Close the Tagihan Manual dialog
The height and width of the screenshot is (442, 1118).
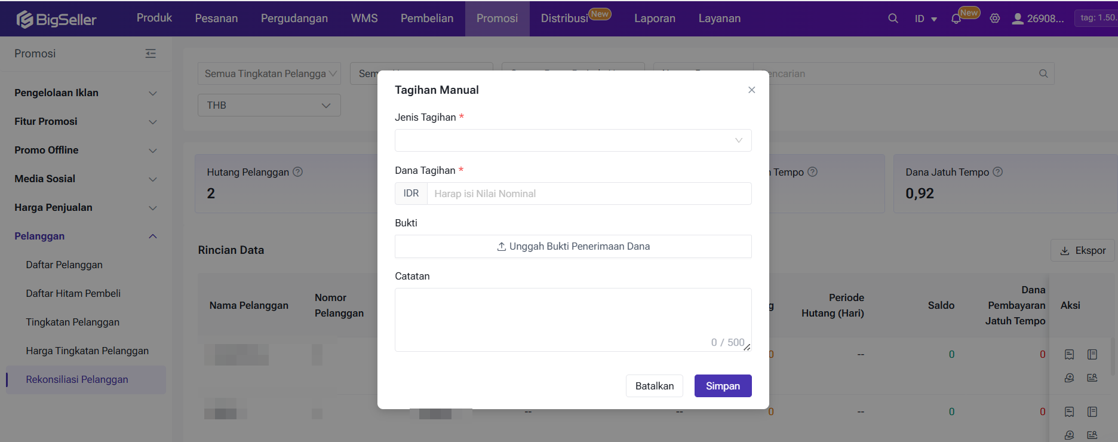click(x=751, y=90)
